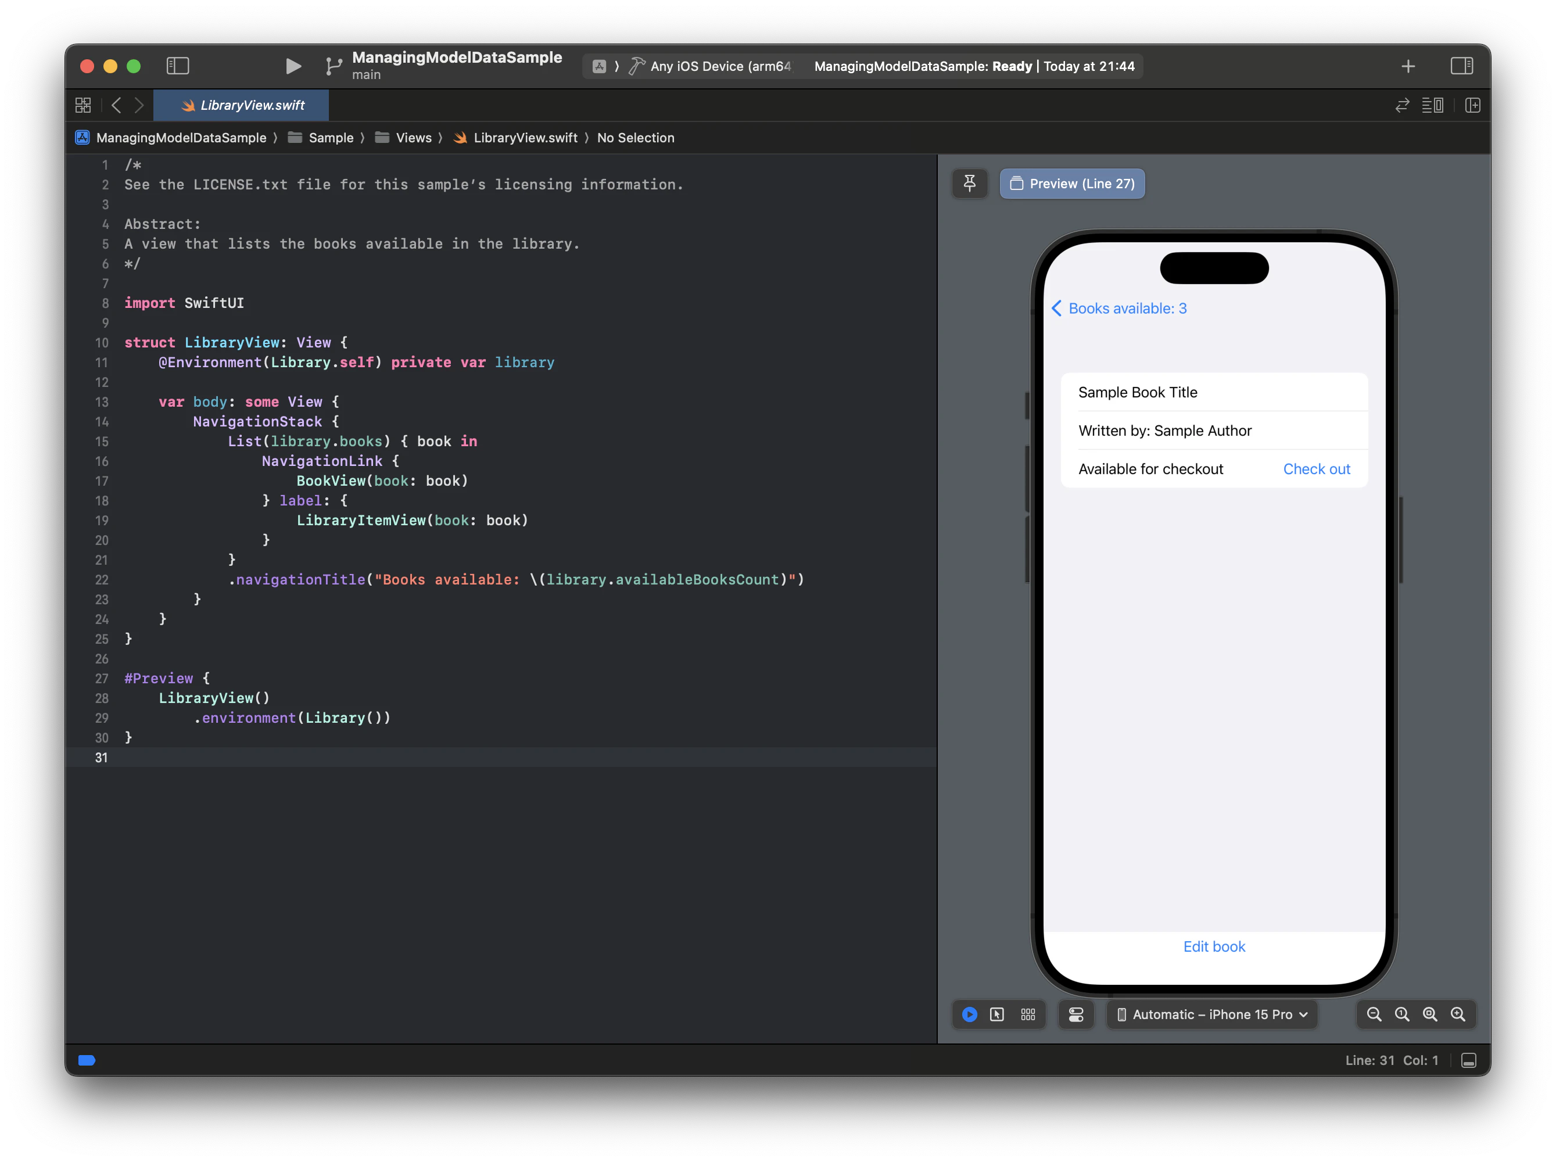Image resolution: width=1556 pixels, height=1162 pixels.
Task: Go back with the left chevron in the tab bar
Action: pyautogui.click(x=117, y=106)
